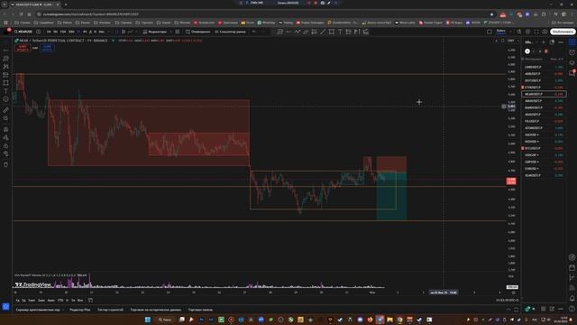
Task: Open the symbol search field NEARUSD
Action: [x=23, y=32]
